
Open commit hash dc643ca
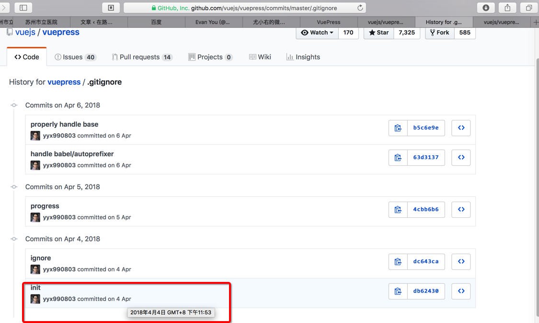point(426,262)
